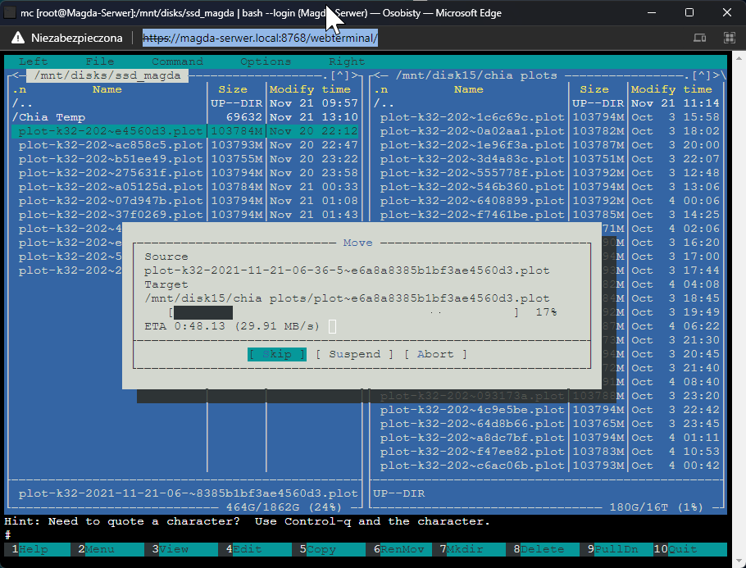Open the cast/device icon in address bar

pyautogui.click(x=699, y=38)
